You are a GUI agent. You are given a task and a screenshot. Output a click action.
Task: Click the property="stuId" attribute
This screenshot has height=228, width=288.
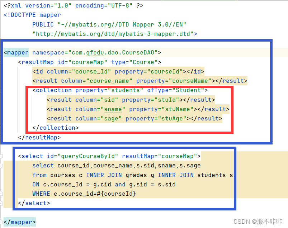tap(151, 100)
